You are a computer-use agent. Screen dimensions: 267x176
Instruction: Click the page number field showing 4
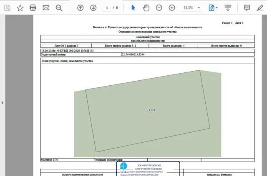(107, 8)
